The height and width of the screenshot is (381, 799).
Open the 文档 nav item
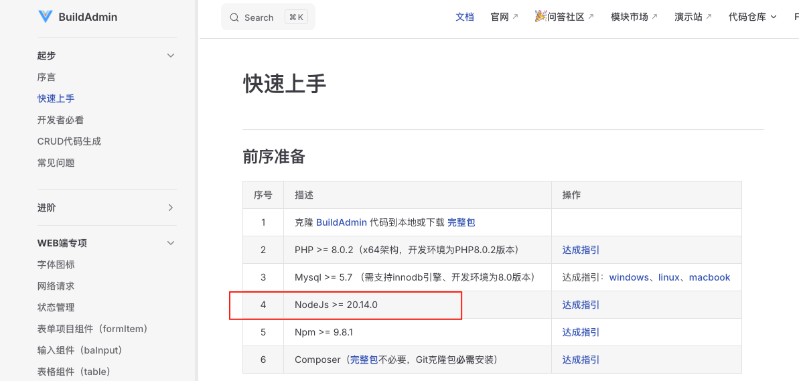(x=465, y=17)
